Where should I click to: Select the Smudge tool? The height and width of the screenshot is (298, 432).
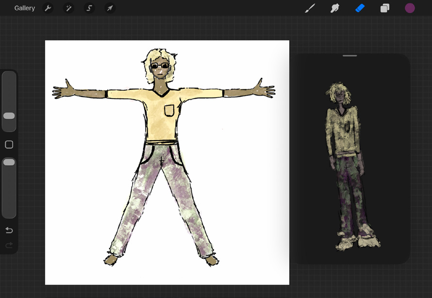click(335, 8)
